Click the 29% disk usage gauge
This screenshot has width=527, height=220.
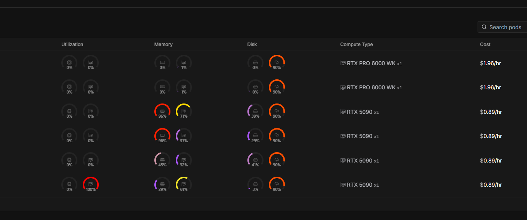coord(255,136)
